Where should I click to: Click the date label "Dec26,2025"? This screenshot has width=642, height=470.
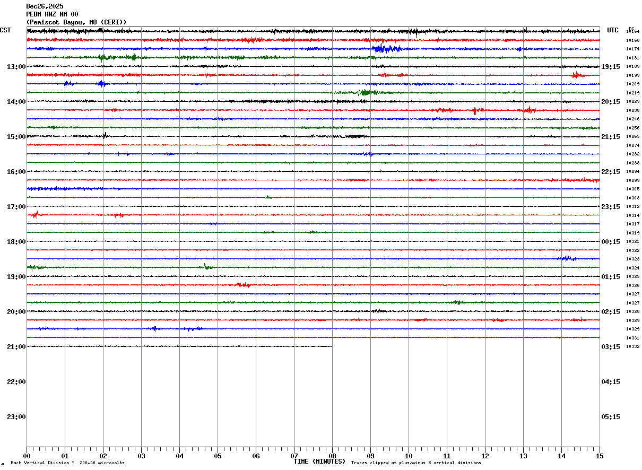[45, 6]
